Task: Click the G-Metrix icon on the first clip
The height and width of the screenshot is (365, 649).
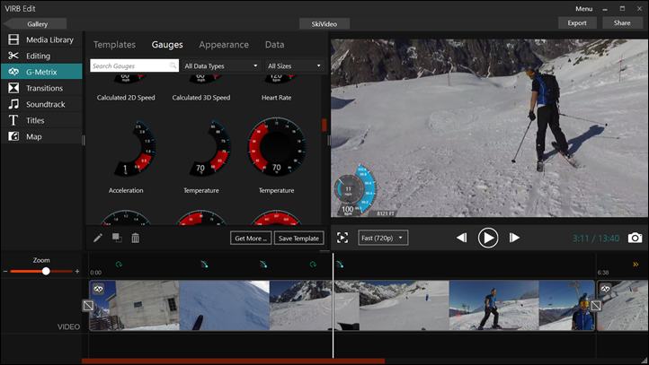Action: (99, 289)
